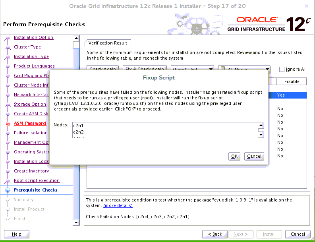Close the installer window with X
315x242 pixels.
click(306, 6)
